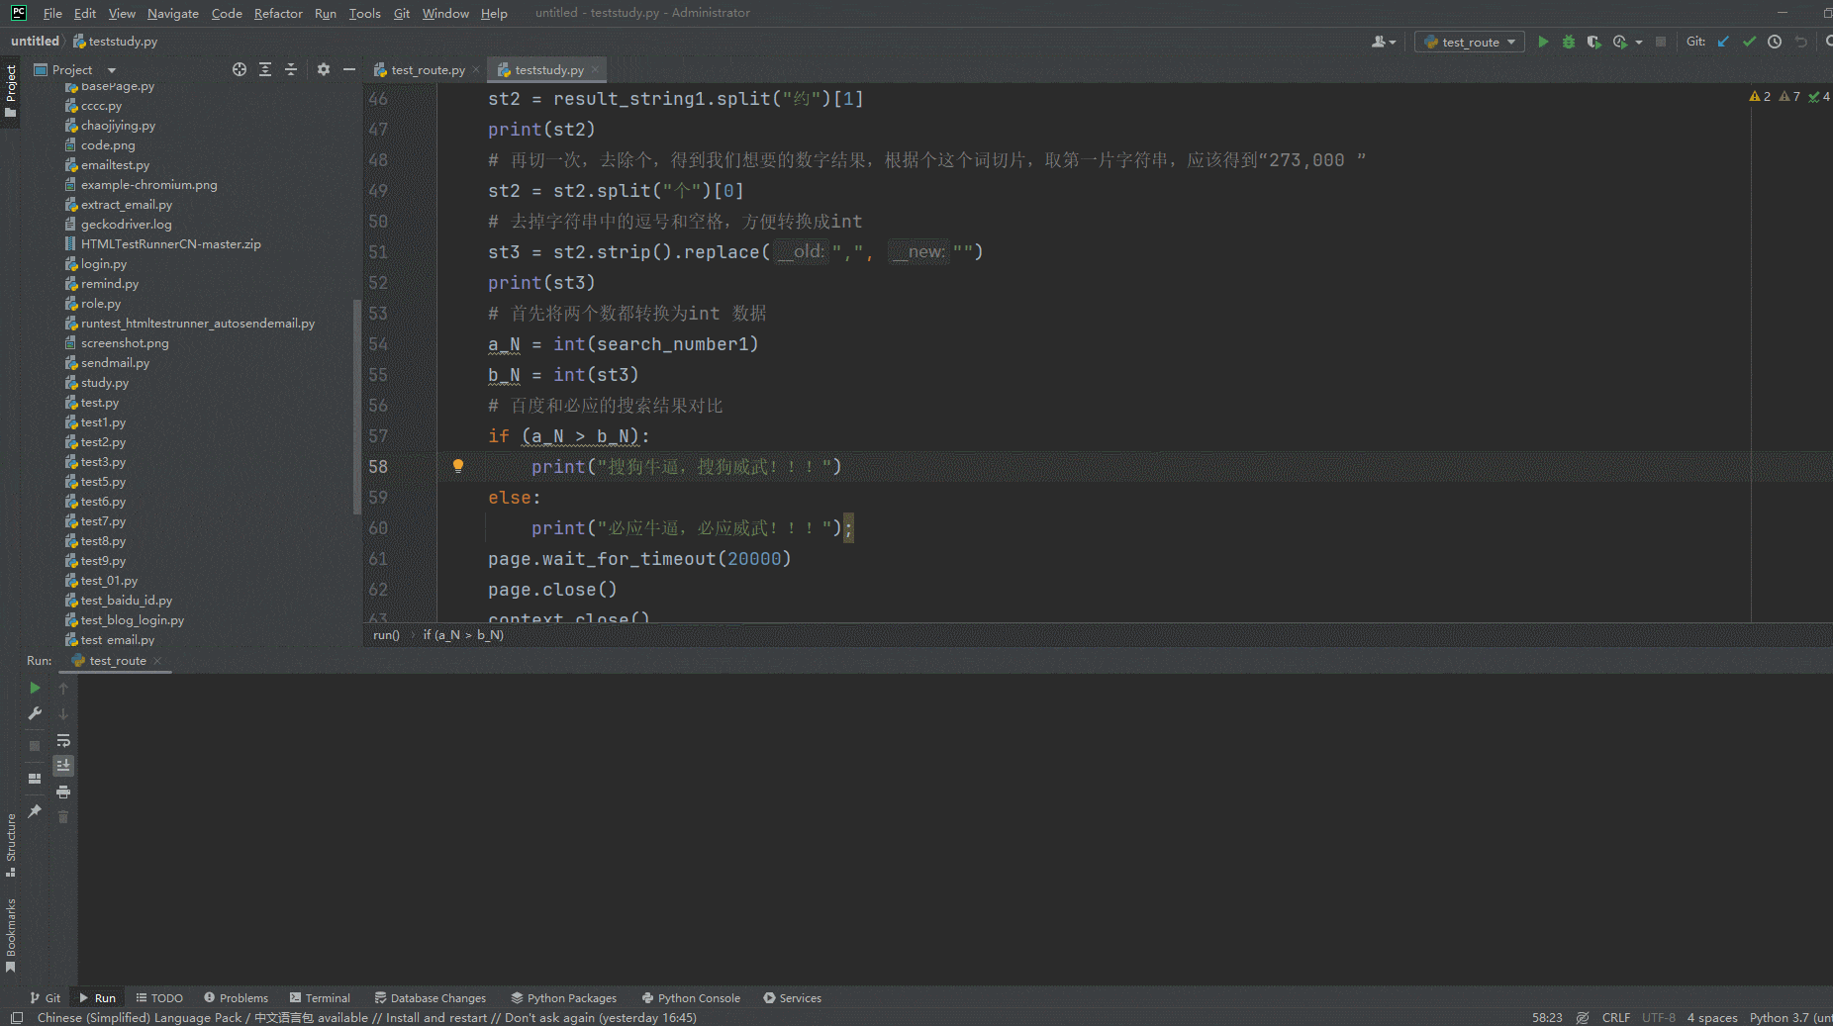Click the Project tree vertical scrollbar

(x=356, y=406)
